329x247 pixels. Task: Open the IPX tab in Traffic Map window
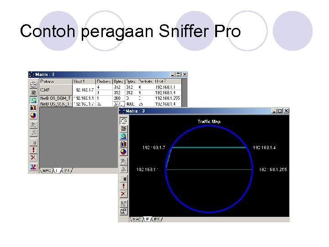(157, 219)
